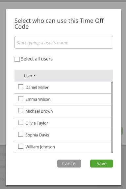Save the selected users
The height and width of the screenshot is (189, 126).
pos(102,164)
